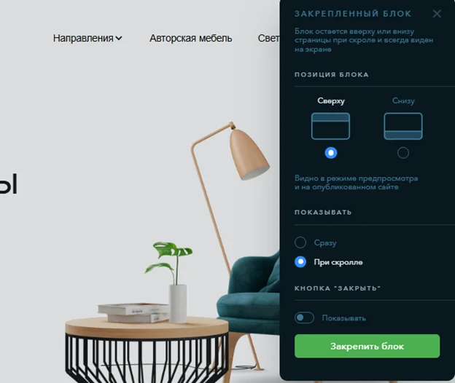Click the top-position block layout icon
455x383 pixels.
(330, 126)
